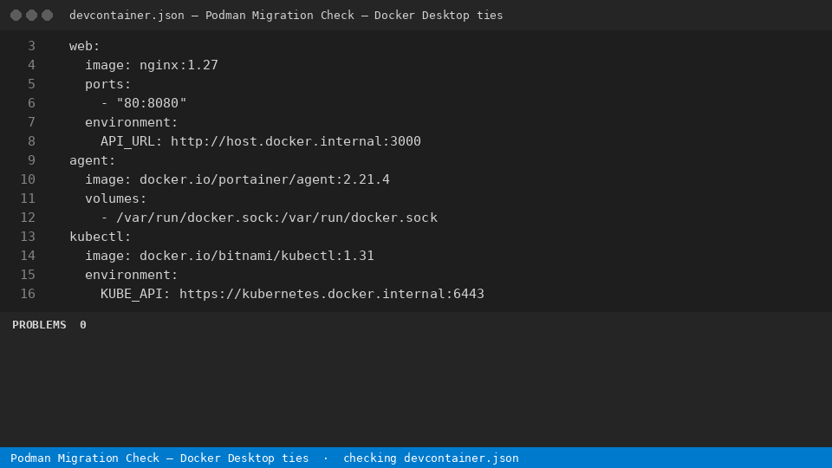
Task: Click the 'checking devcontainer.json' status entry
Action: (431, 458)
